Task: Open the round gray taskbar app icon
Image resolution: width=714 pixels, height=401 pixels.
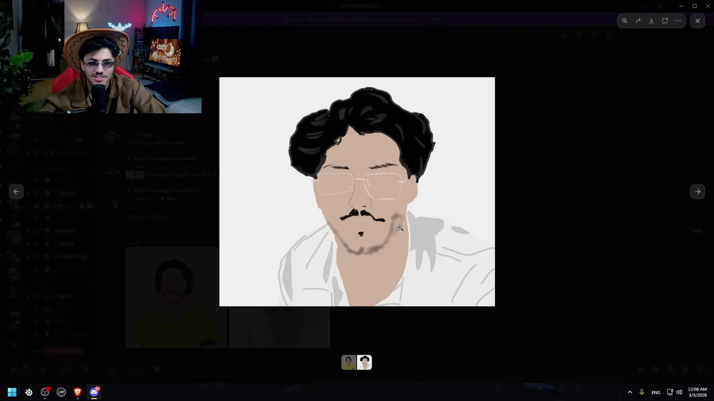Action: (x=61, y=392)
